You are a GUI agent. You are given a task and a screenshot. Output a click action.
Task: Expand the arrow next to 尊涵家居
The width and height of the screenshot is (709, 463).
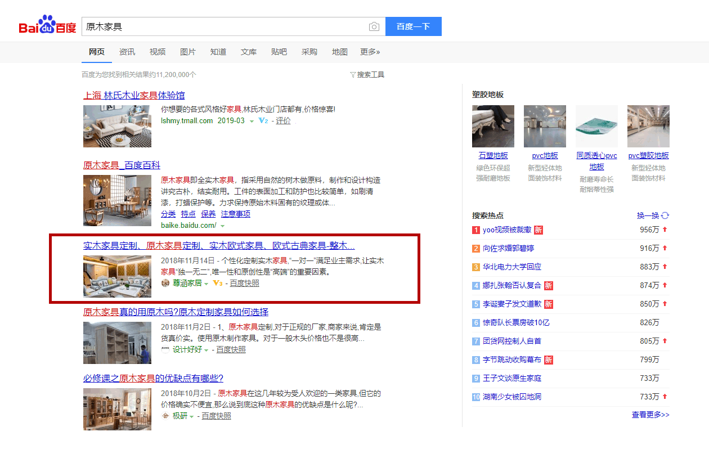coord(207,284)
